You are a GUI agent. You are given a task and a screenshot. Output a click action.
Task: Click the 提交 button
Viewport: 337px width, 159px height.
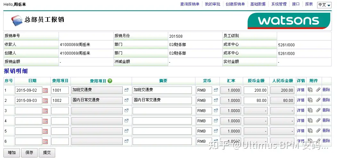point(47,153)
